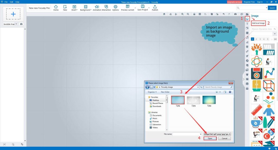This screenshot has height=150, width=278.
Task: Open the Background dropdown menu
Action: tap(86, 8)
